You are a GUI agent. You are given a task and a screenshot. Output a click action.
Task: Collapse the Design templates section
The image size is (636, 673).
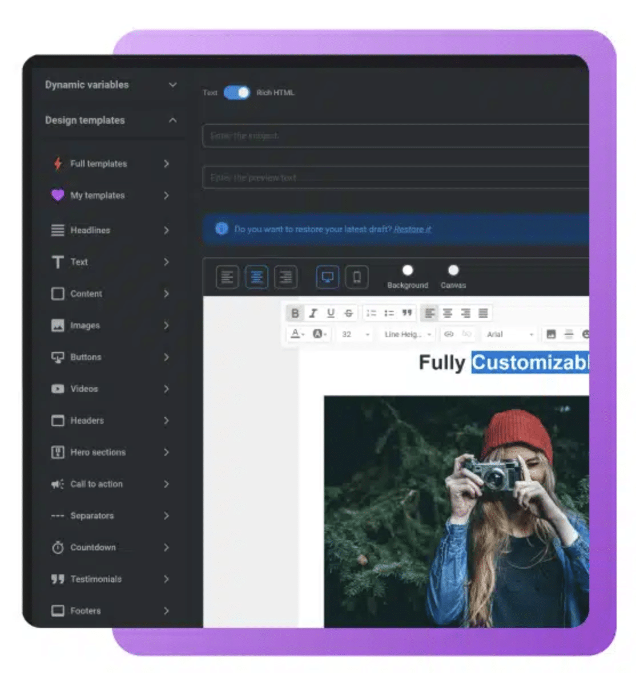(x=172, y=120)
